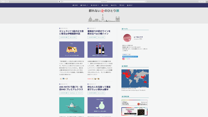Click first tag under the wine article title
This screenshot has width=208, height=117.
pos(92,37)
